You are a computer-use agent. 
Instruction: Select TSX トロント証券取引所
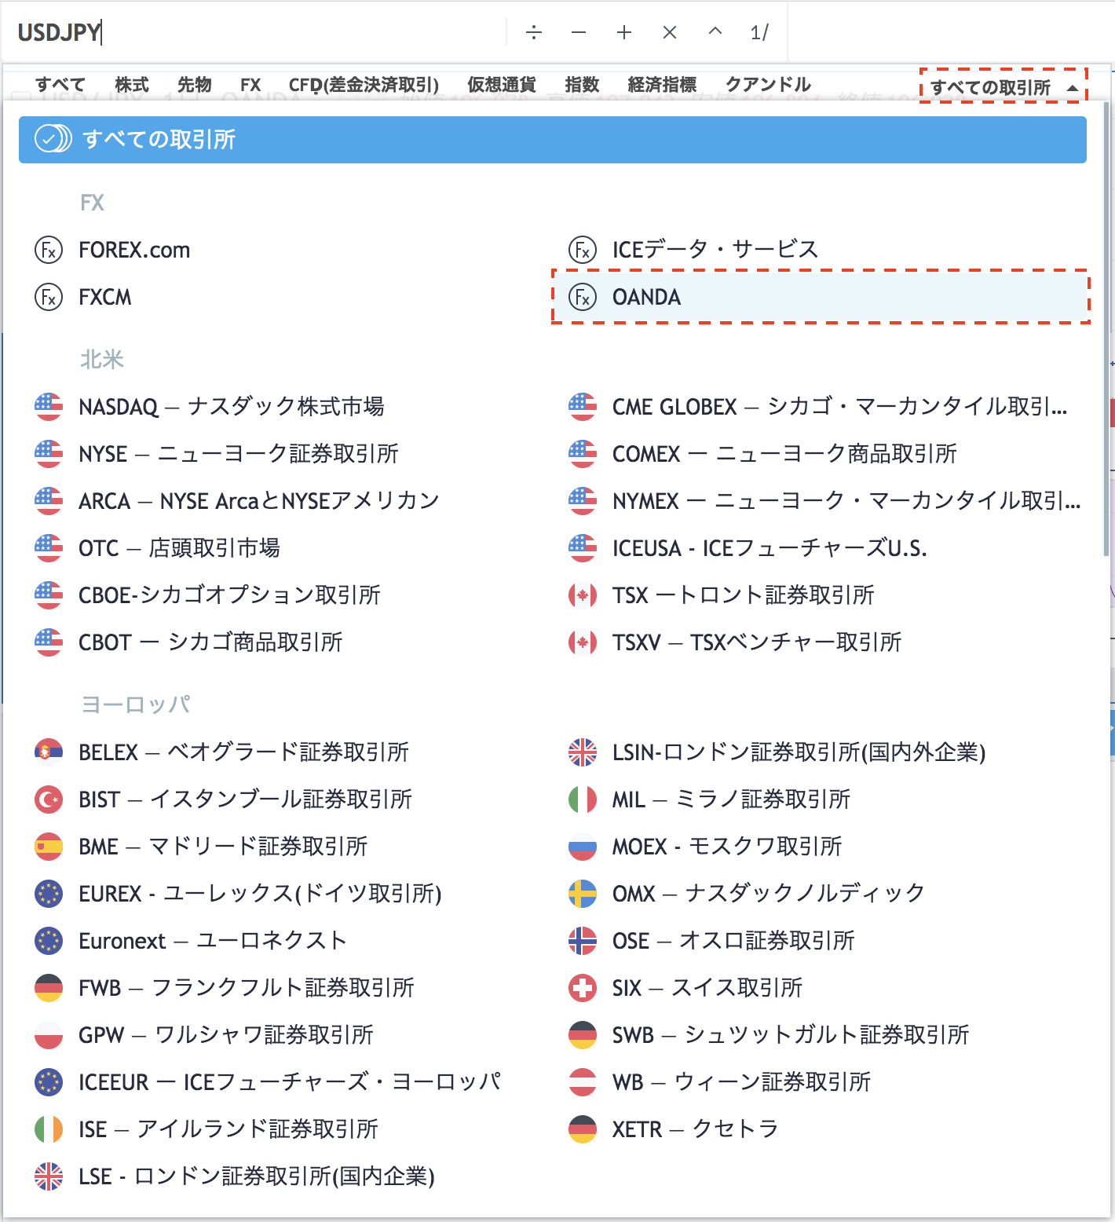(820, 595)
